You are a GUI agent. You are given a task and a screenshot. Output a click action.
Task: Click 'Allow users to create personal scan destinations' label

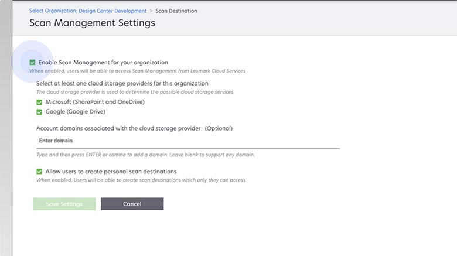[111, 172]
